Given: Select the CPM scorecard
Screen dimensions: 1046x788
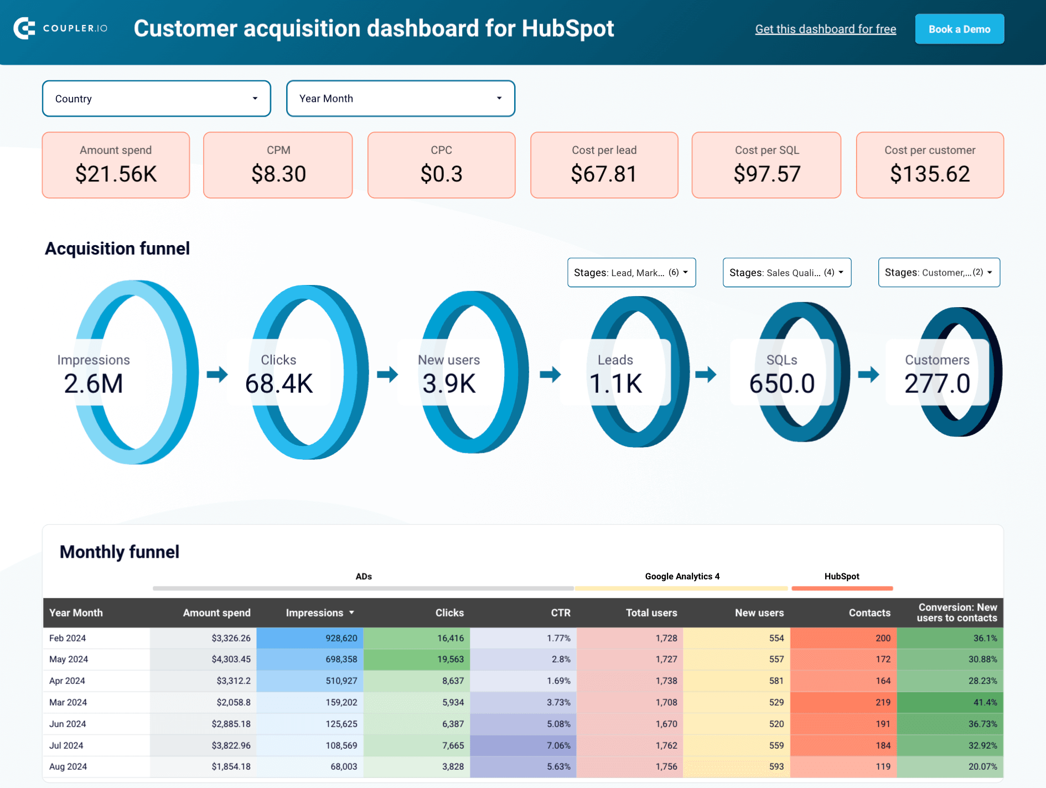Looking at the screenshot, I should click(278, 165).
